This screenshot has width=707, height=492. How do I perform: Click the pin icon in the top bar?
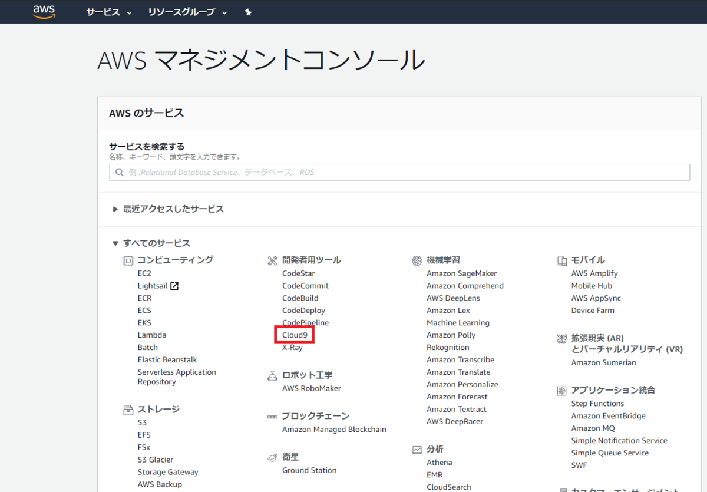click(248, 12)
